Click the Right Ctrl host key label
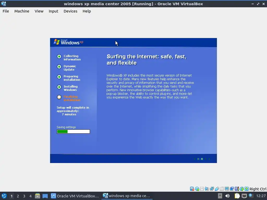This screenshot has height=200, width=267. pyautogui.click(x=258, y=189)
